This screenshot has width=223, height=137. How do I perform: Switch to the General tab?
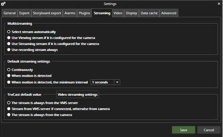[x=9, y=13]
